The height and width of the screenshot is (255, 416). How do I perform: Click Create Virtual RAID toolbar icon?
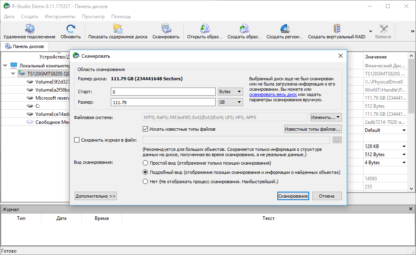[337, 28]
